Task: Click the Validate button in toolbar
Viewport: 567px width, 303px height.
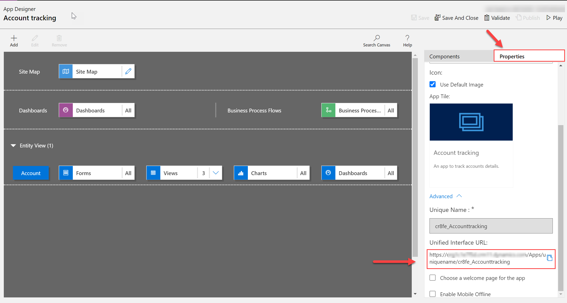Action: tap(497, 18)
